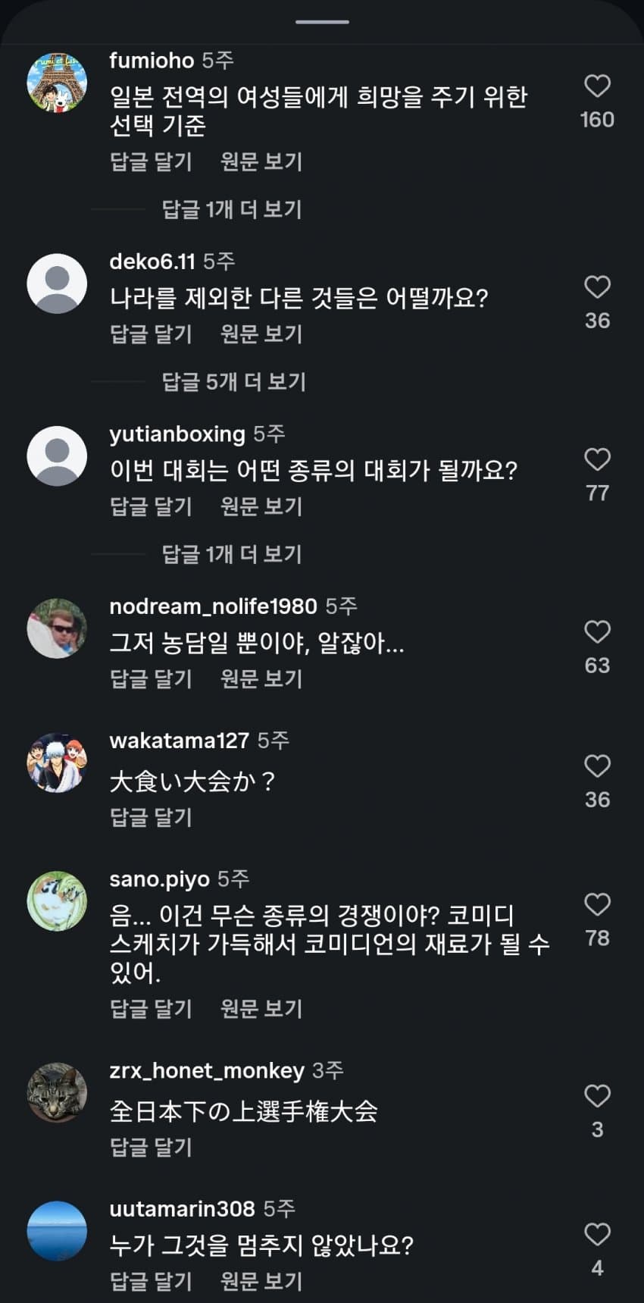Image resolution: width=644 pixels, height=1303 pixels.
Task: Like wakatama127's comment
Action: pos(597,766)
